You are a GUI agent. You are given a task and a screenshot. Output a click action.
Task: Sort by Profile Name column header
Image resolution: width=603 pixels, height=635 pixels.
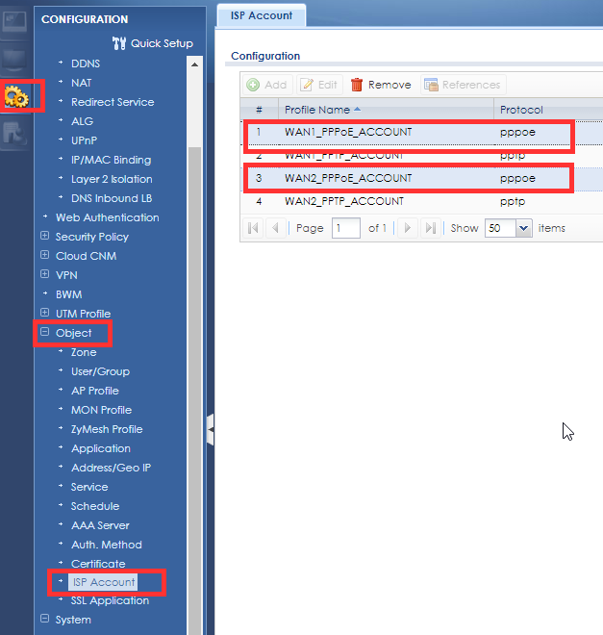tap(385, 110)
